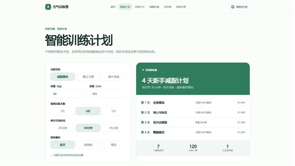295x166 pixels.
Task: Open the 全身基础 workout
Action: click(x=159, y=102)
